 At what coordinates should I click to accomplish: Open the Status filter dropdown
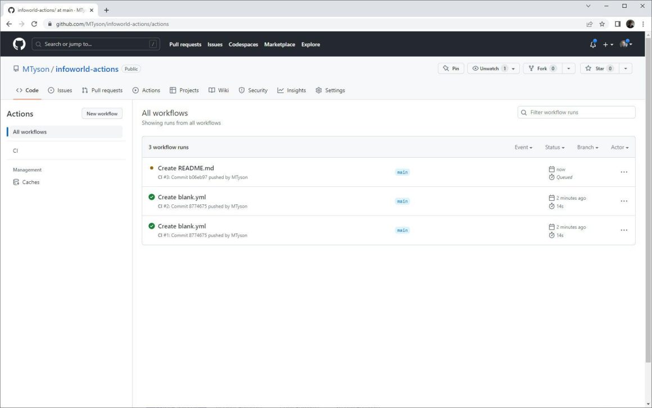pyautogui.click(x=555, y=148)
